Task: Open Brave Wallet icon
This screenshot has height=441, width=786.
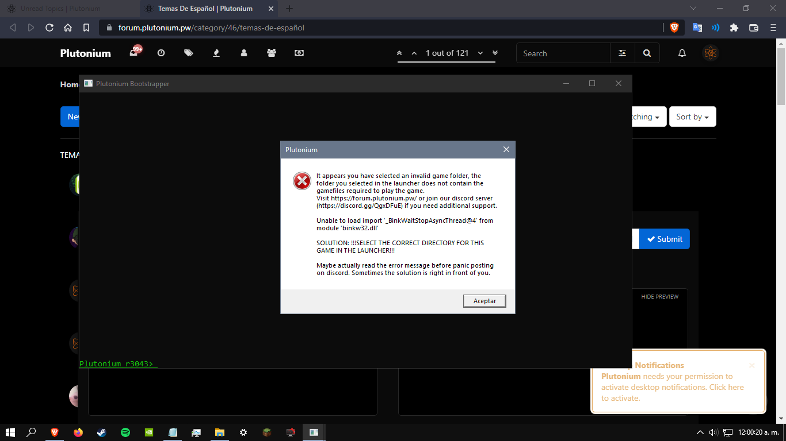Action: [753, 28]
